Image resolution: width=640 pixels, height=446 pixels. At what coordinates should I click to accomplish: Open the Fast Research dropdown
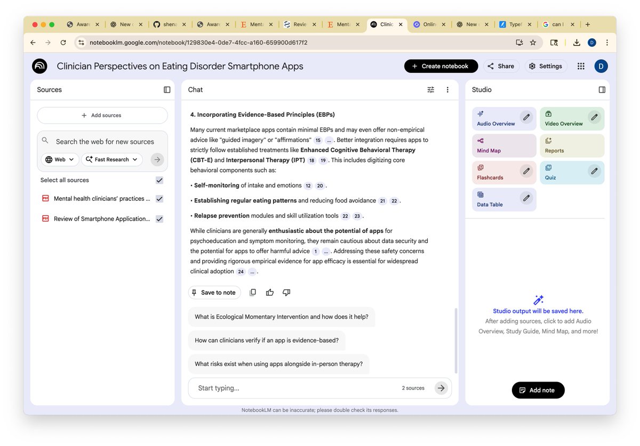point(112,159)
